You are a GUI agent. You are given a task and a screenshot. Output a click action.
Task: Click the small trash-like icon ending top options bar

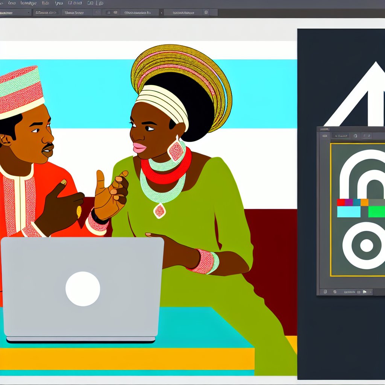click(x=206, y=12)
